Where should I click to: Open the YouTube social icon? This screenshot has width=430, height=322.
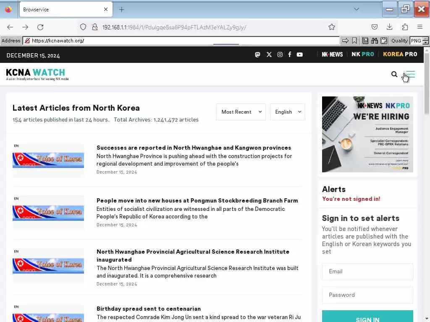pyautogui.click(x=300, y=55)
